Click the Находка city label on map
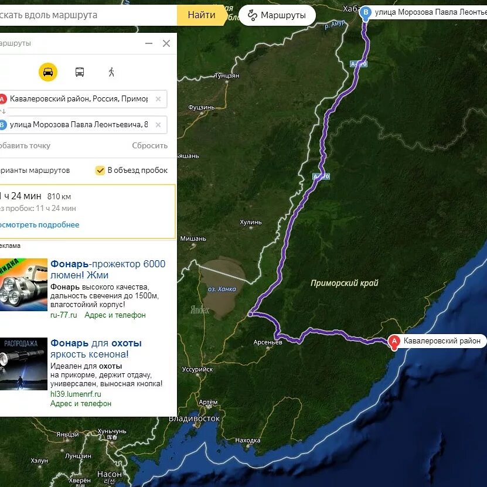 point(248,441)
